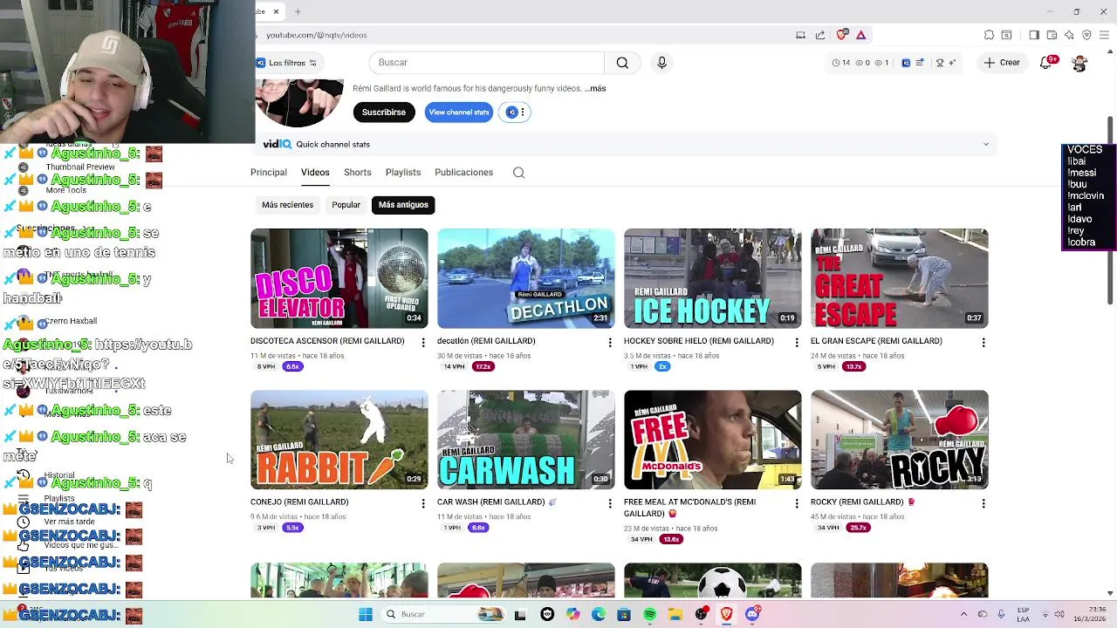Open the browser extensions puzzle icon
The height and width of the screenshot is (628, 1117).
coord(989,35)
